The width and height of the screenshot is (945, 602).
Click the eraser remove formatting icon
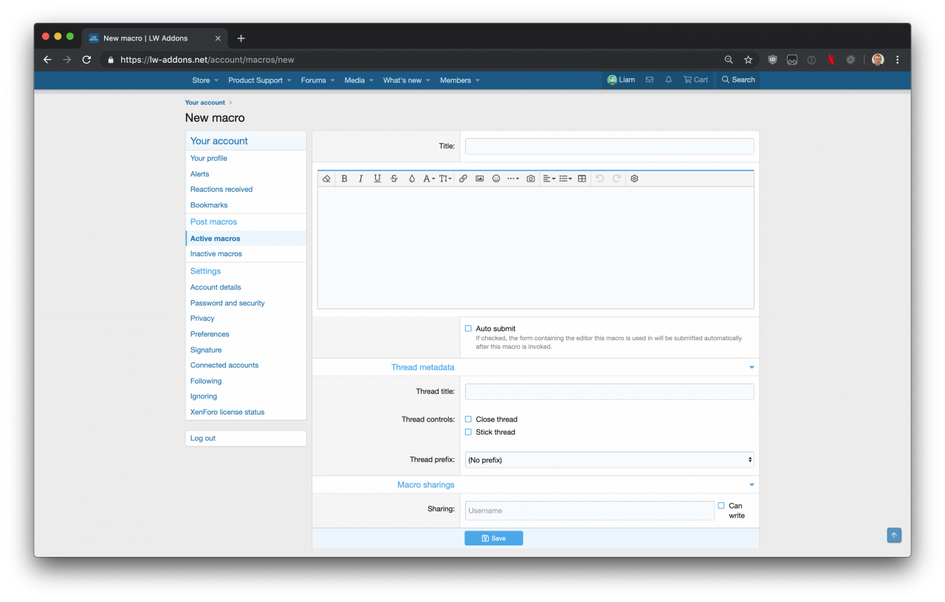(326, 179)
